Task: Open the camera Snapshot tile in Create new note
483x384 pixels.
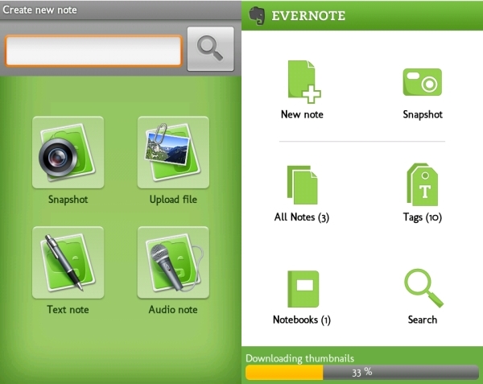Action: click(x=68, y=152)
